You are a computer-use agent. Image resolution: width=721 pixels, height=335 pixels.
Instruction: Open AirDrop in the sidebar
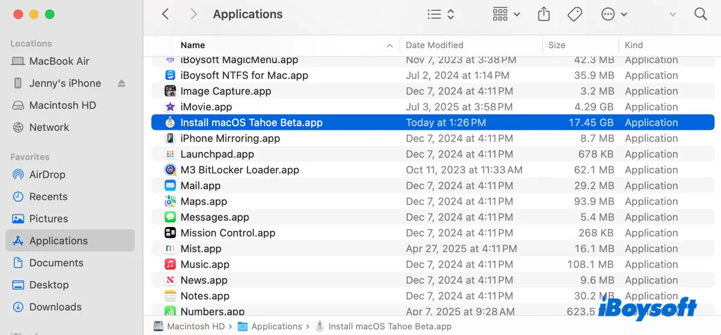(47, 175)
